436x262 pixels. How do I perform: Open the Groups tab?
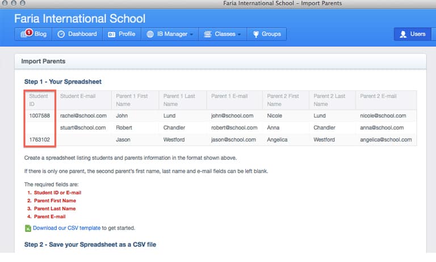click(267, 34)
